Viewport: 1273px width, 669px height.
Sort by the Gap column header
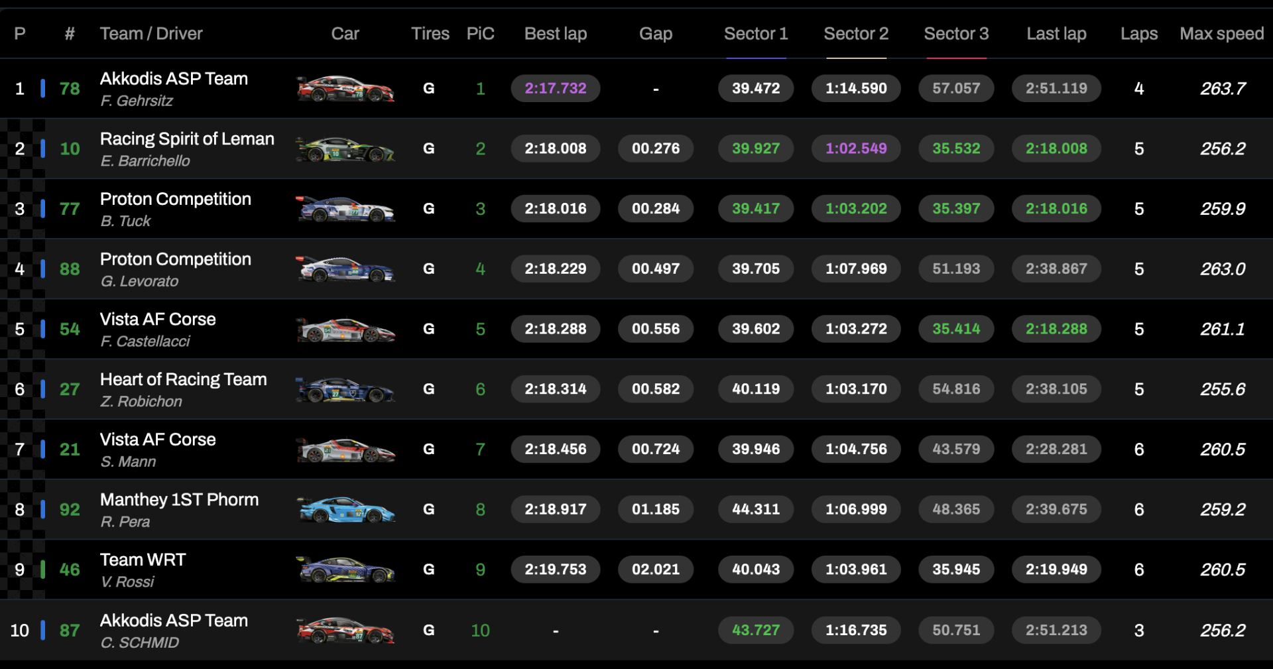click(x=656, y=34)
